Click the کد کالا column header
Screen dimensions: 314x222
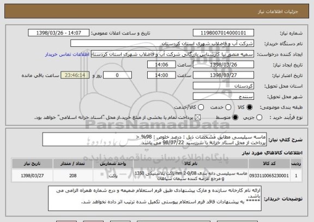pos(269,164)
